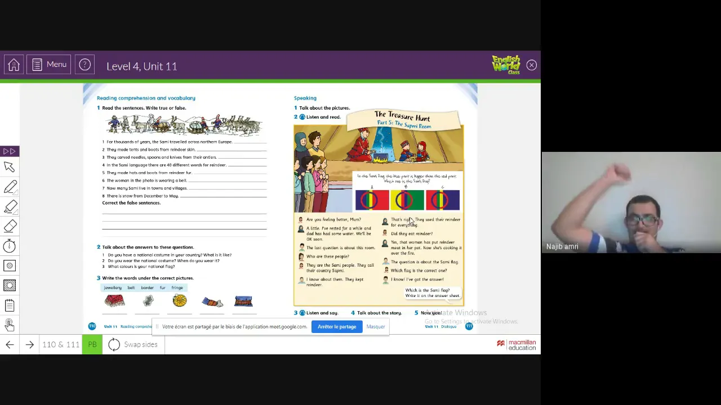The width and height of the screenshot is (721, 405).
Task: Click the red Sami flag option A
Action: (372, 200)
